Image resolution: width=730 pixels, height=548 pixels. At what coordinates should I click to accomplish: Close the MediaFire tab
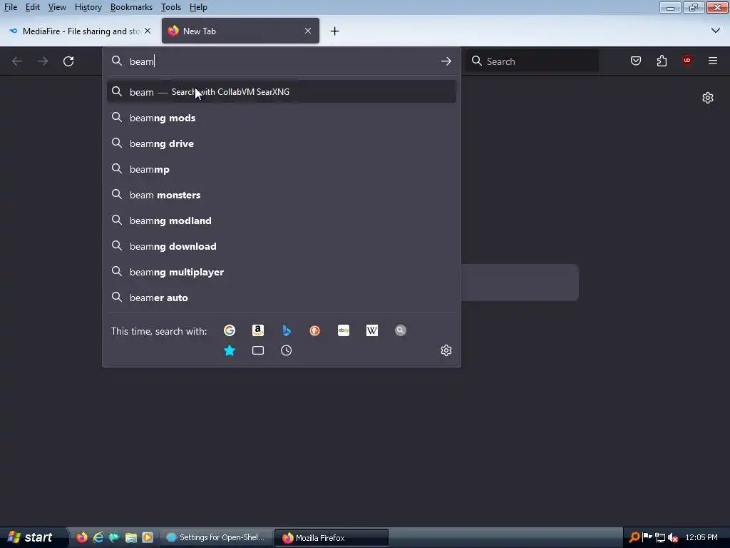pyautogui.click(x=148, y=31)
